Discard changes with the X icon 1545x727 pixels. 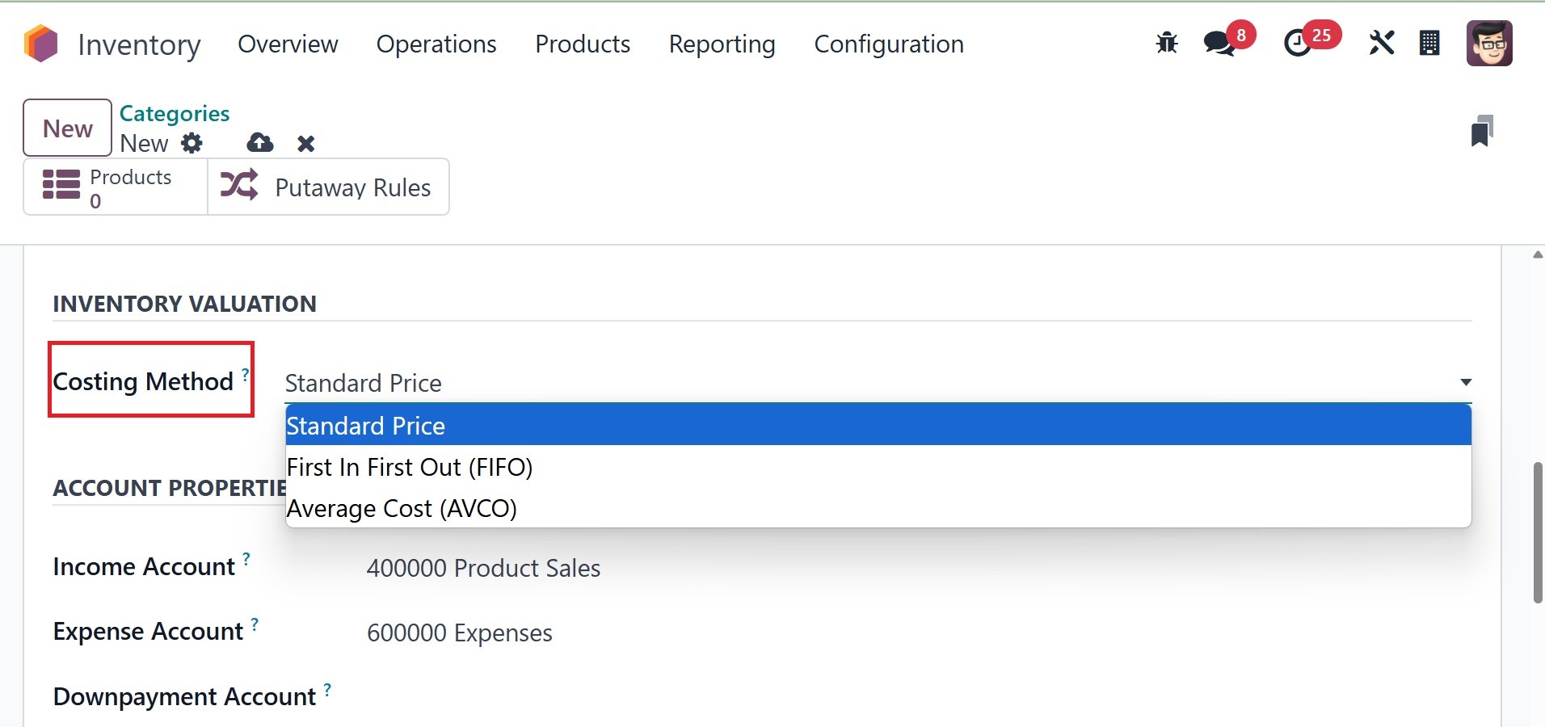pyautogui.click(x=305, y=144)
